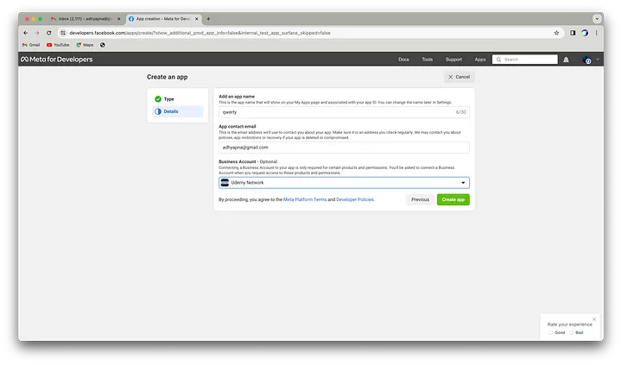Select the Good rating option
622x365 pixels.
[x=551, y=332]
